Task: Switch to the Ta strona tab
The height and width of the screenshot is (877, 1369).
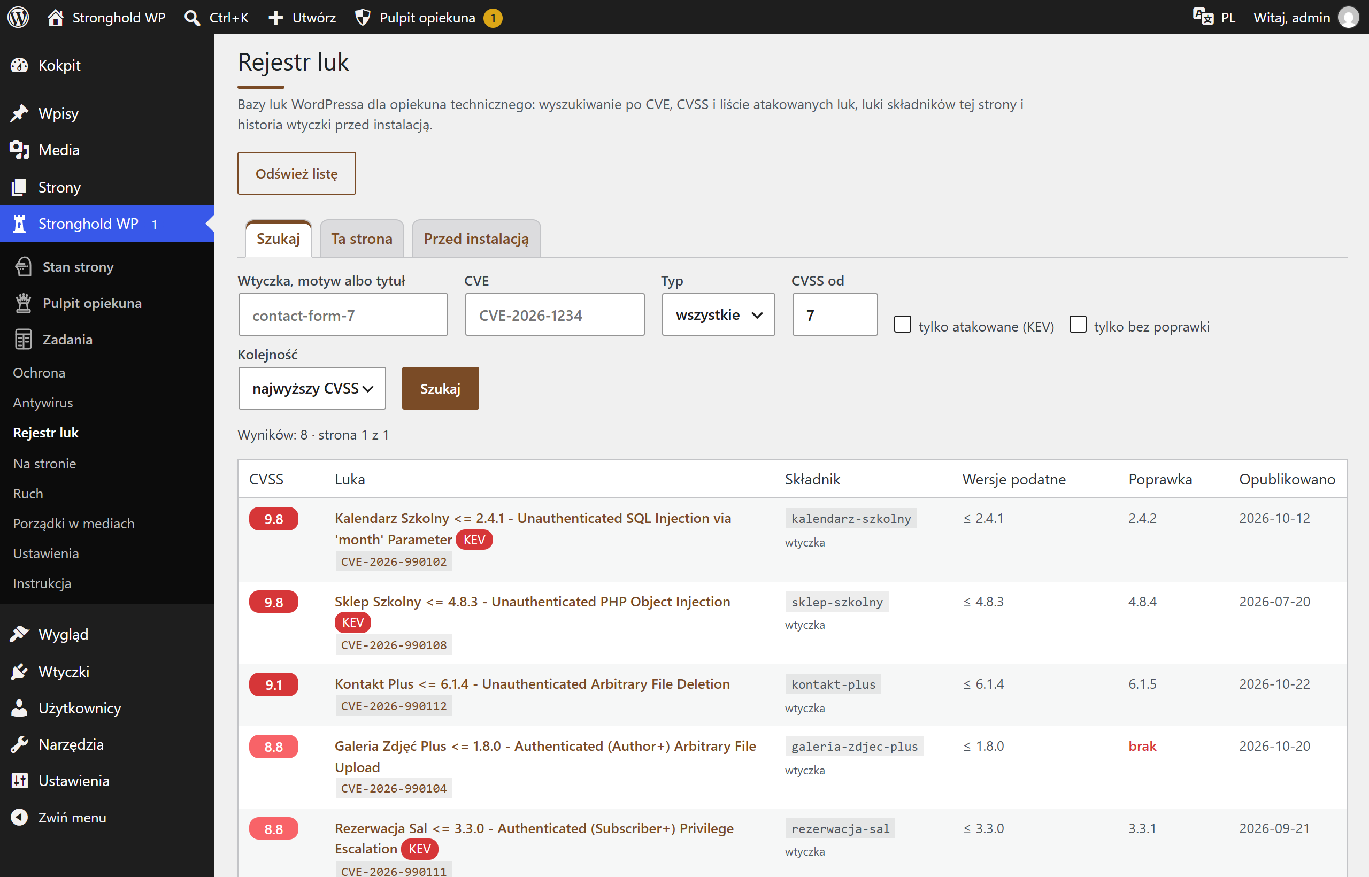Action: [362, 239]
